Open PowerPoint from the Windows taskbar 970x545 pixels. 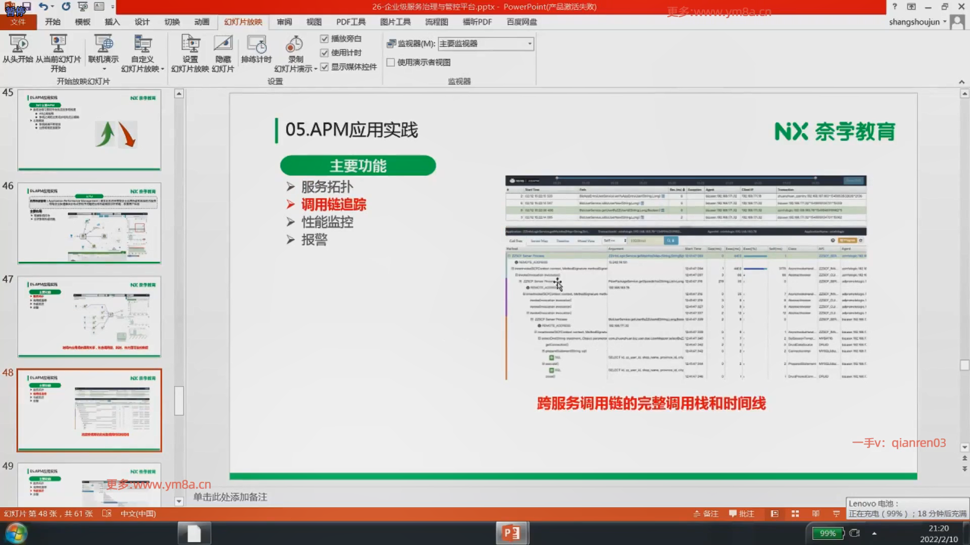pos(512,533)
